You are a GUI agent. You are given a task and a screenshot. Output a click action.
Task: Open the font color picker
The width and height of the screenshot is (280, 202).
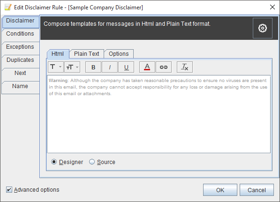(147, 67)
